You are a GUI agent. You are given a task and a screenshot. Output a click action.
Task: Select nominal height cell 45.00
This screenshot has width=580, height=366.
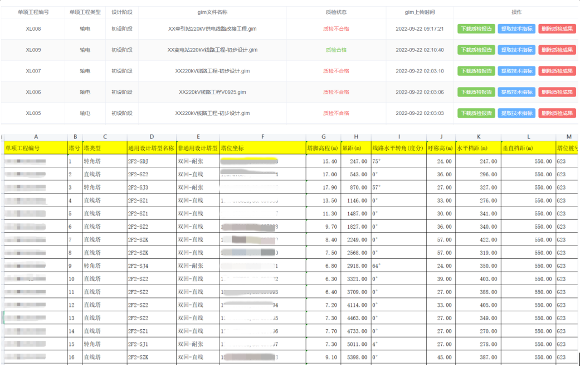[441, 358]
